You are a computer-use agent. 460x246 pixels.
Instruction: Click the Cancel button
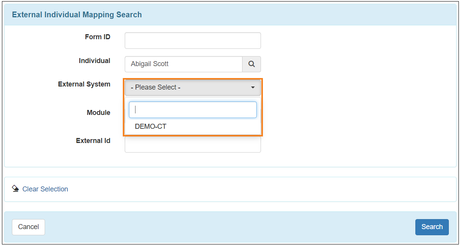click(x=28, y=227)
